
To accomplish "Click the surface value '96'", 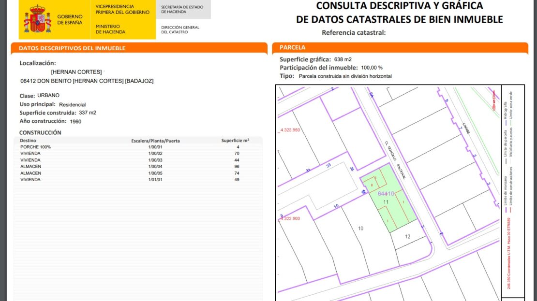I will pos(237,167).
